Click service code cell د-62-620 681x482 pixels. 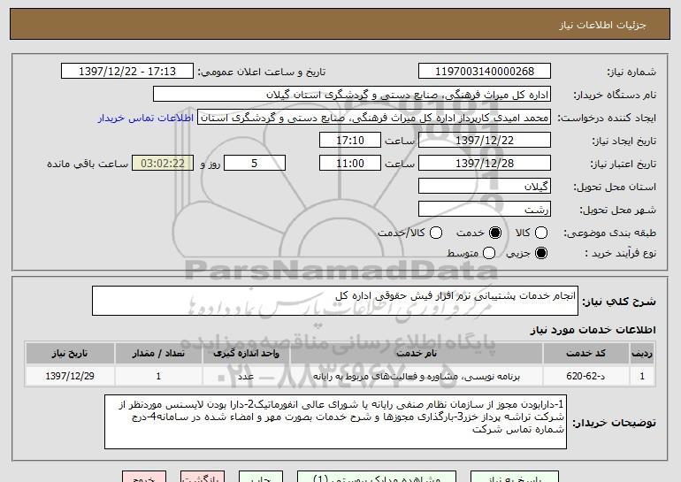[x=585, y=376]
